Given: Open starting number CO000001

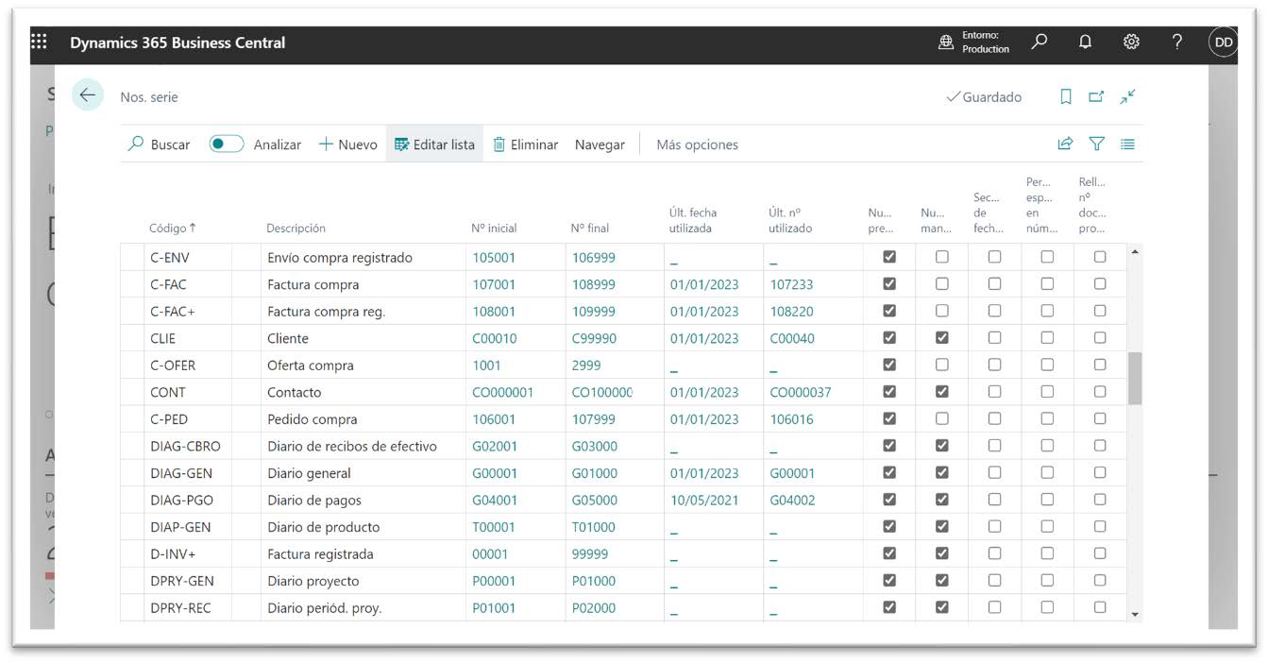Looking at the screenshot, I should click(503, 392).
